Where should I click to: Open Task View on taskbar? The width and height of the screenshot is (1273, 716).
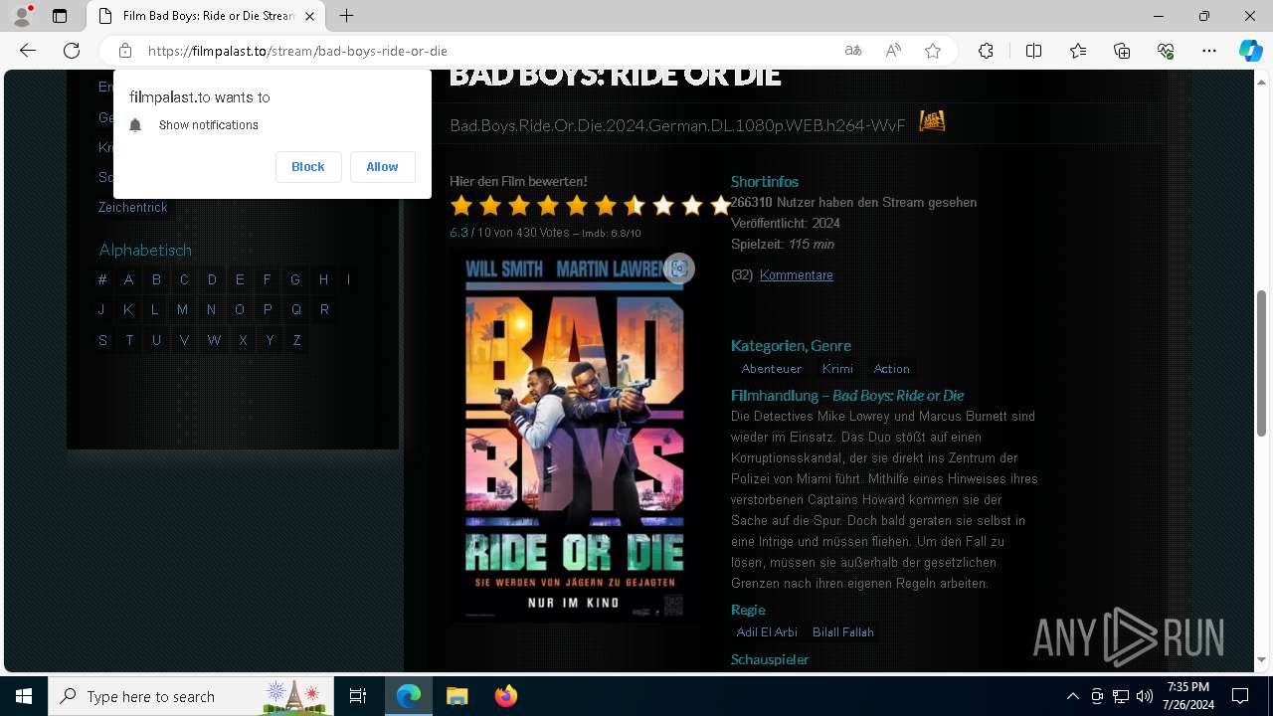tap(358, 696)
